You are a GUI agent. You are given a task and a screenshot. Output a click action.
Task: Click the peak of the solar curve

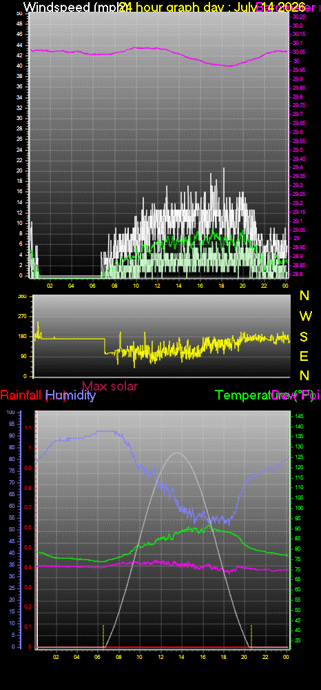(x=178, y=453)
